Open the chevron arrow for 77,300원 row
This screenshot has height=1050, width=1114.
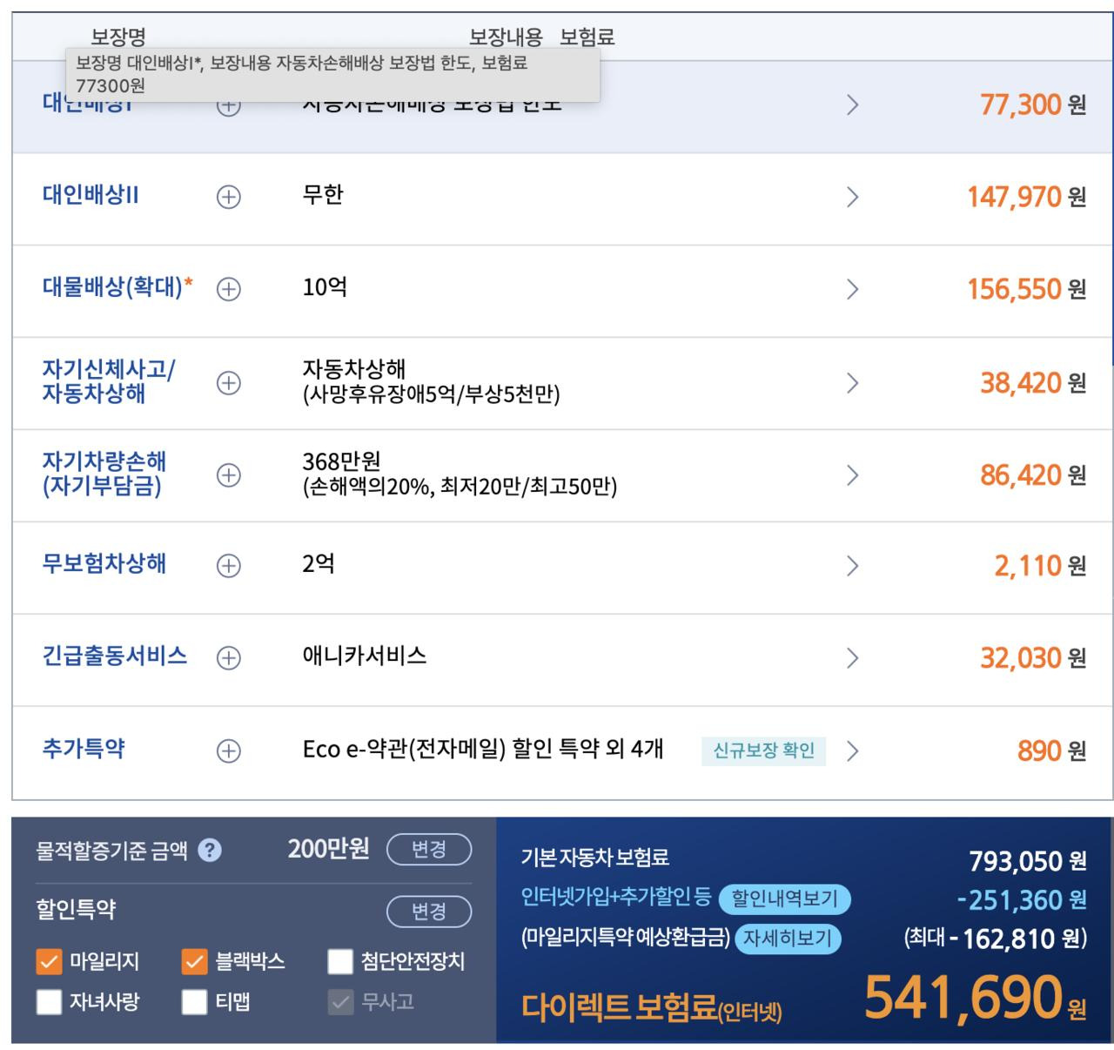click(853, 105)
